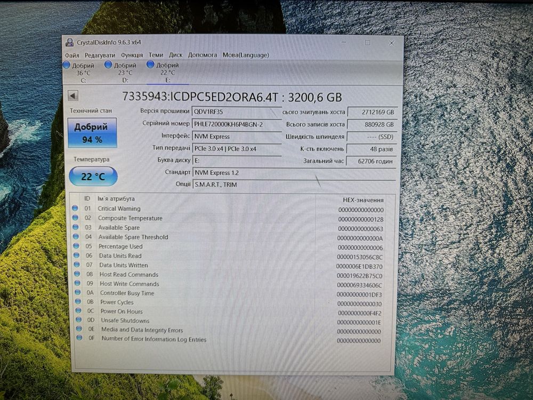Select the Controller Busy Time row
The height and width of the screenshot is (400, 533).
point(228,293)
